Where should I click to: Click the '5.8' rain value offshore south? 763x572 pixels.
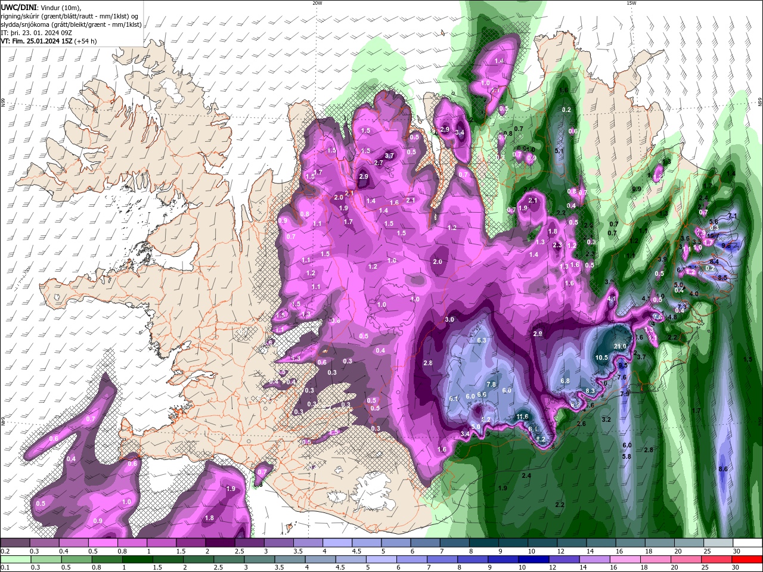626,457
